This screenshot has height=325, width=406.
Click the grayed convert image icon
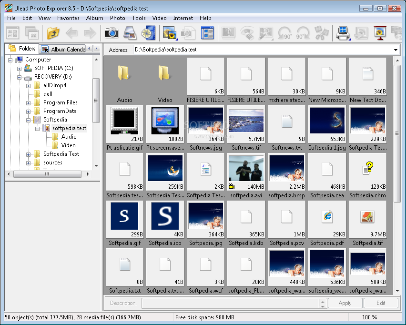pyautogui.click(x=362, y=33)
